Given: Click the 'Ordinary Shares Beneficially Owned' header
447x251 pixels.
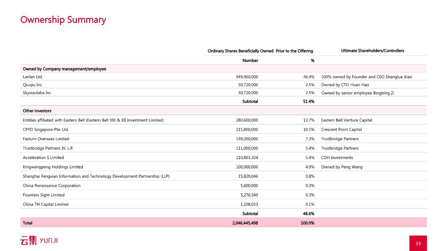Looking at the screenshot, I should coord(241,51).
